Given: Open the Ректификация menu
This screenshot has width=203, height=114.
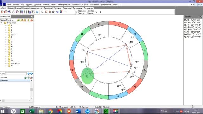Looking at the screenshot, I should point(64,5).
